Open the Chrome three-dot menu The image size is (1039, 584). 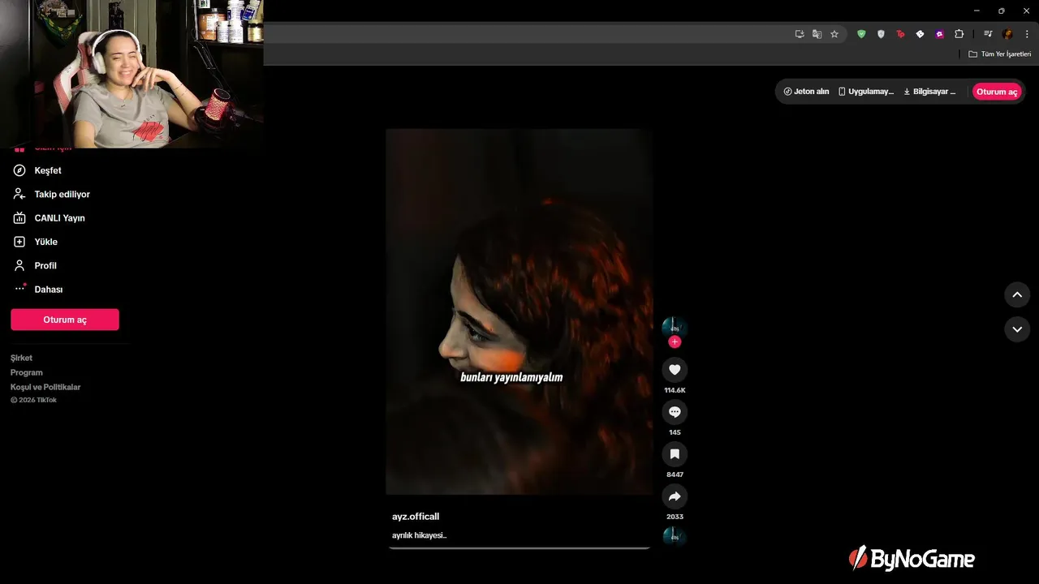[x=1027, y=34]
